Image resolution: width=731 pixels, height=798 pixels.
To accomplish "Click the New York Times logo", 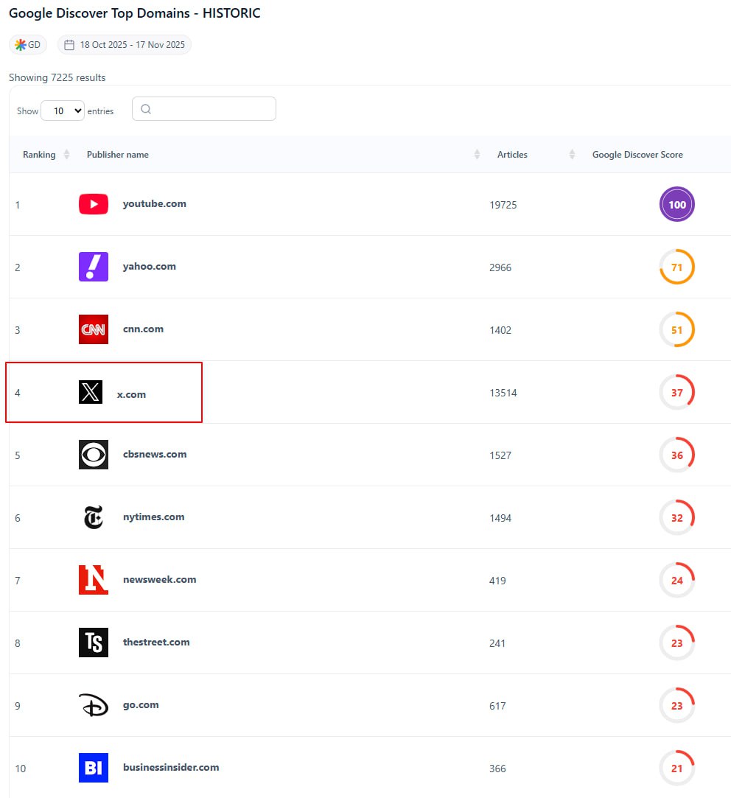I will click(94, 517).
